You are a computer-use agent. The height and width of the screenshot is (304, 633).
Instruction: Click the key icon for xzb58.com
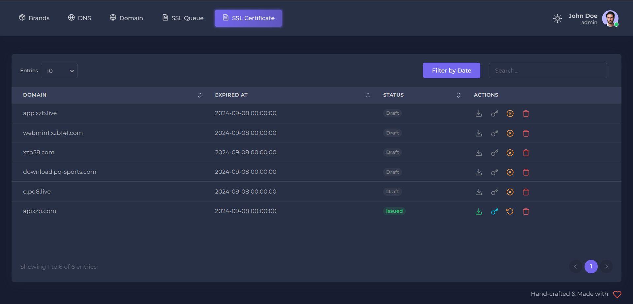495,153
